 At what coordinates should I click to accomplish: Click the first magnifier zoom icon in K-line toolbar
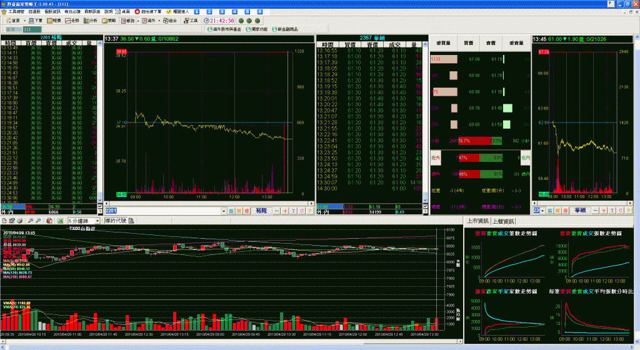[x=30, y=221]
